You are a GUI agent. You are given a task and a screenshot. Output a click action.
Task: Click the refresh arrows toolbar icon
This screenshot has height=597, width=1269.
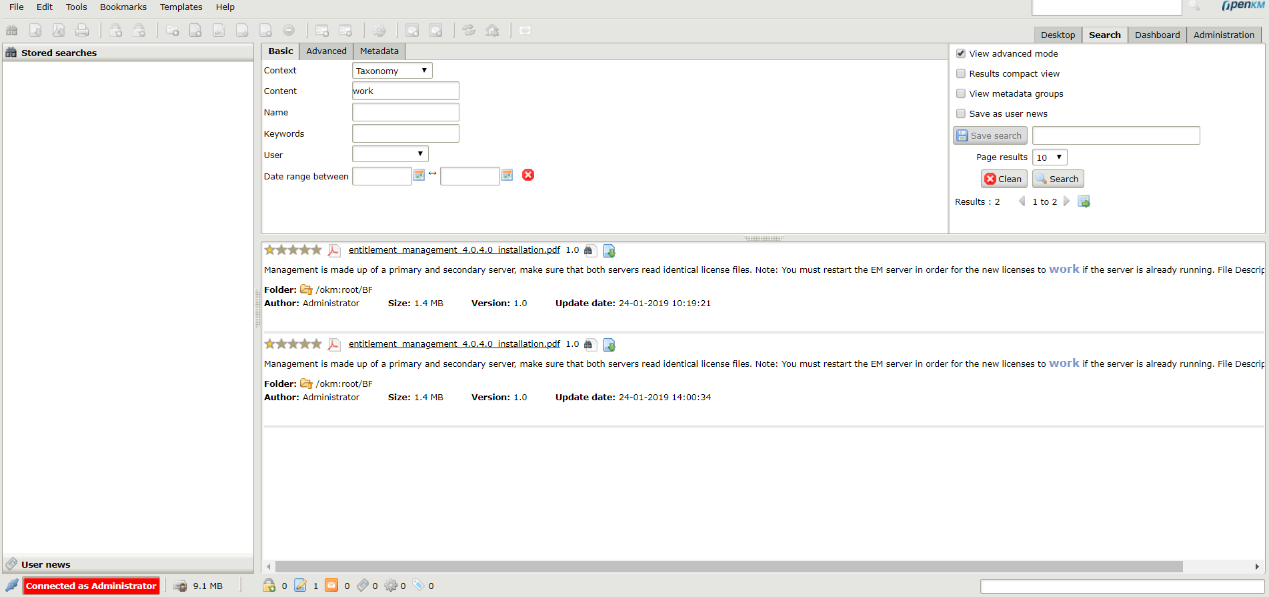click(469, 31)
